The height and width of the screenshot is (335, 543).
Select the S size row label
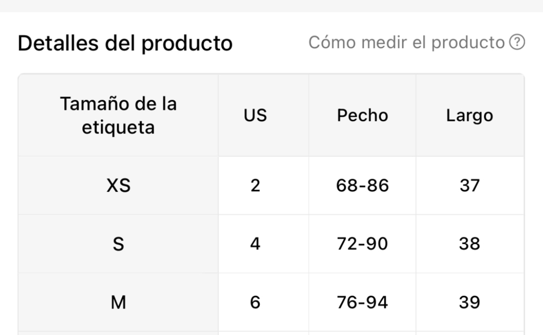coord(118,244)
